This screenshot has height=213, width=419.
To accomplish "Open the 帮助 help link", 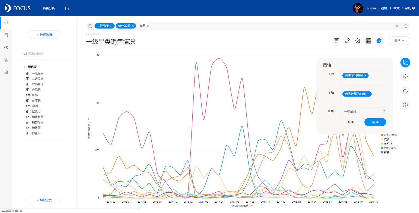I will point(408,8).
